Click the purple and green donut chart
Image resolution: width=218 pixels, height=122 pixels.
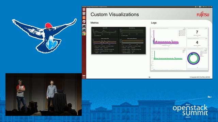click(193, 58)
